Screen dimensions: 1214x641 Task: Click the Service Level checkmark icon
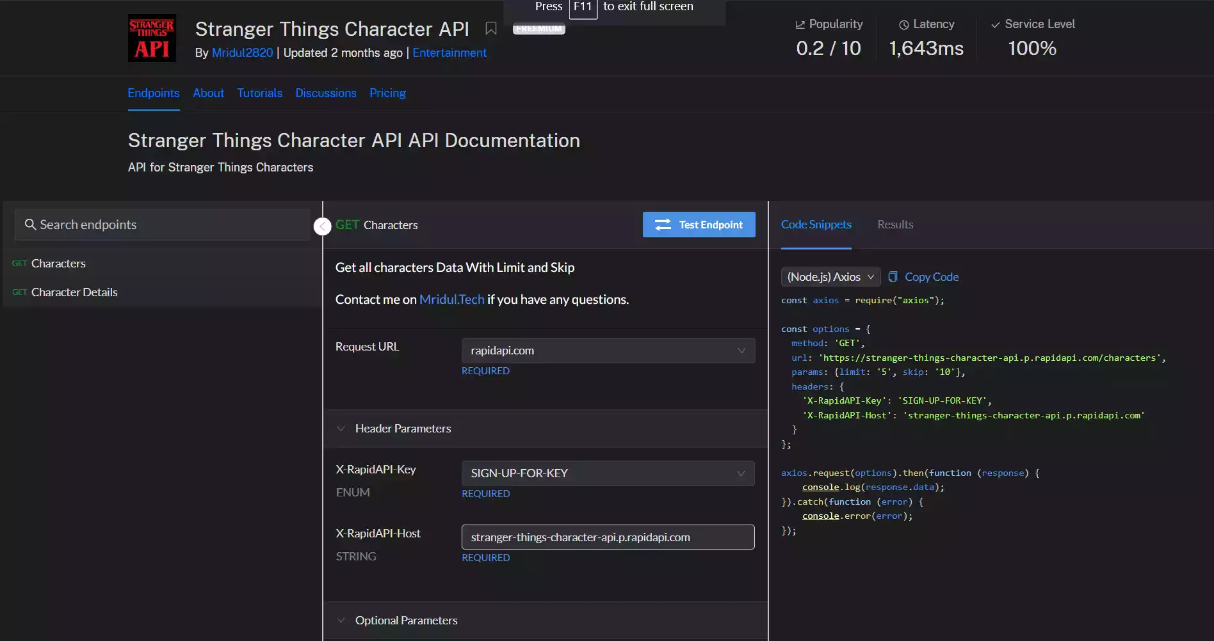[x=995, y=24]
